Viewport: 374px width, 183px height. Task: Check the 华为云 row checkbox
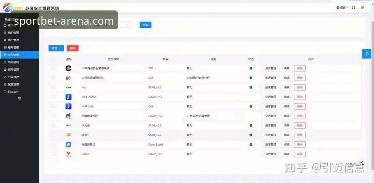(x=53, y=125)
